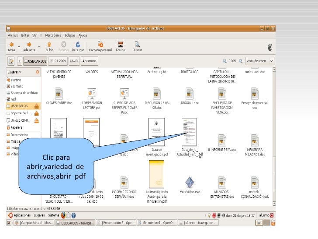
Task: Eject the USBCARLOS volume
Action: tap(37, 106)
